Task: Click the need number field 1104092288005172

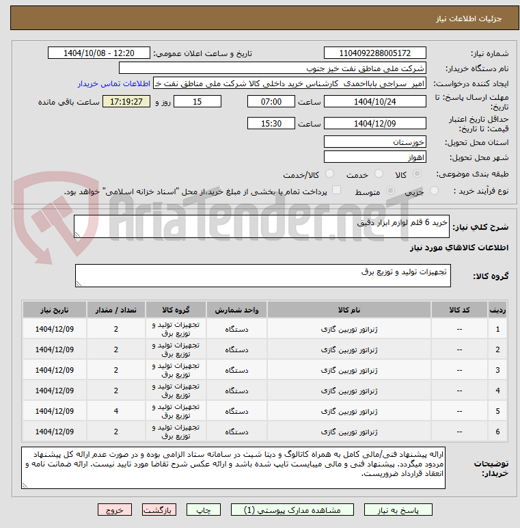Action: (x=374, y=53)
